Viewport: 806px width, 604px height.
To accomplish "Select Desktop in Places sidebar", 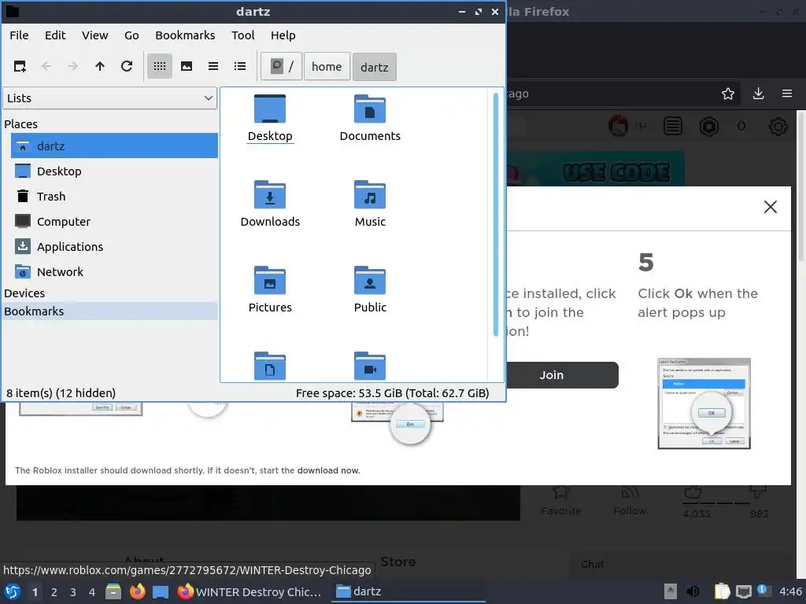I will tap(114, 171).
